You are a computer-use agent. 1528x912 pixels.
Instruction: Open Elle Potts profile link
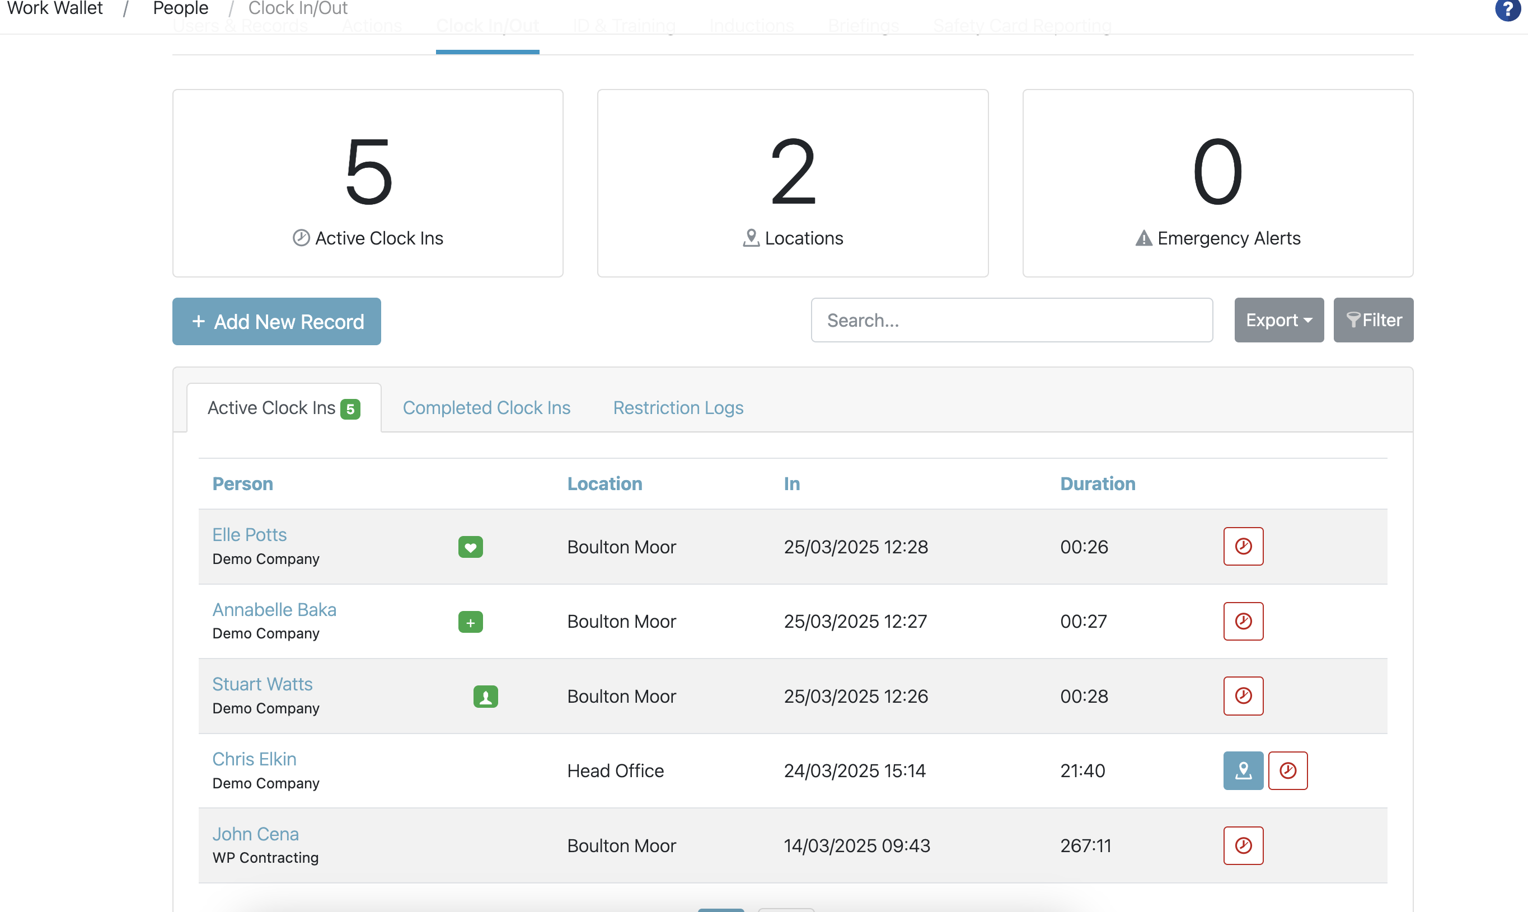250,535
